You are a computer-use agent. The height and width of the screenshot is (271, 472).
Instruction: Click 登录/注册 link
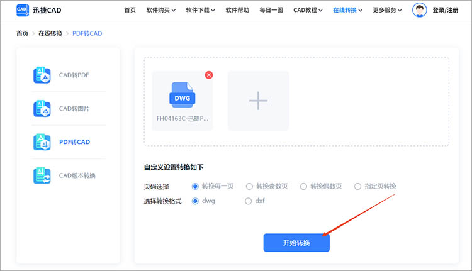tap(446, 10)
